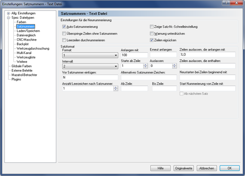Click Zeilen auslassen, die anfangen mit field
The height and width of the screenshot is (176, 245).
point(207,54)
